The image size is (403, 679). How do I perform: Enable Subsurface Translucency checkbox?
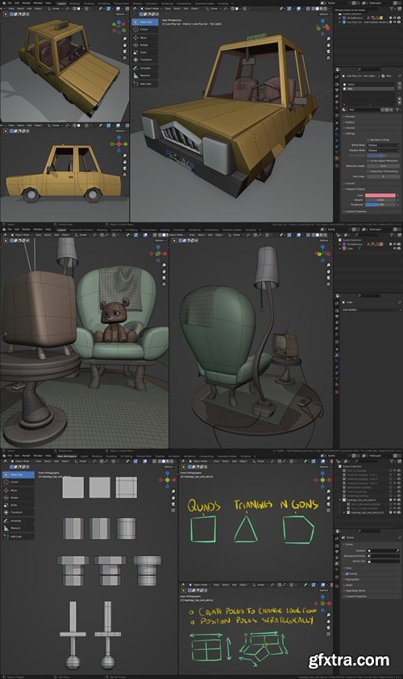[x=368, y=171]
